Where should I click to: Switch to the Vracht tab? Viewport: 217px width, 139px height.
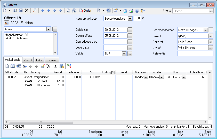[x=28, y=60]
